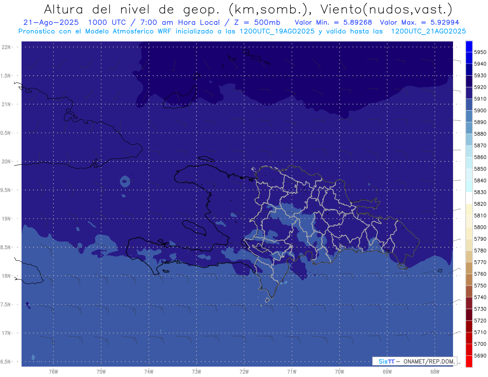Viewport: 488px width, 377px height.
Task: Click the 5700 colorbar label
Action: click(x=480, y=344)
